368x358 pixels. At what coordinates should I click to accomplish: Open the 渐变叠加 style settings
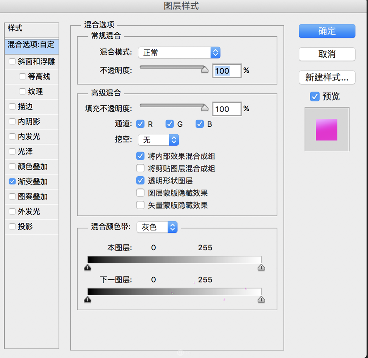coord(33,181)
